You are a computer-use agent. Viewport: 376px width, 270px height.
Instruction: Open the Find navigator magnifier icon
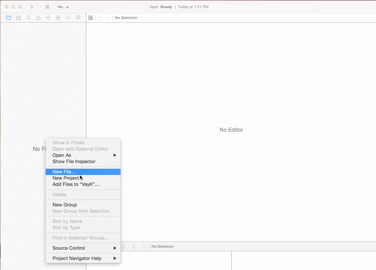(28, 17)
